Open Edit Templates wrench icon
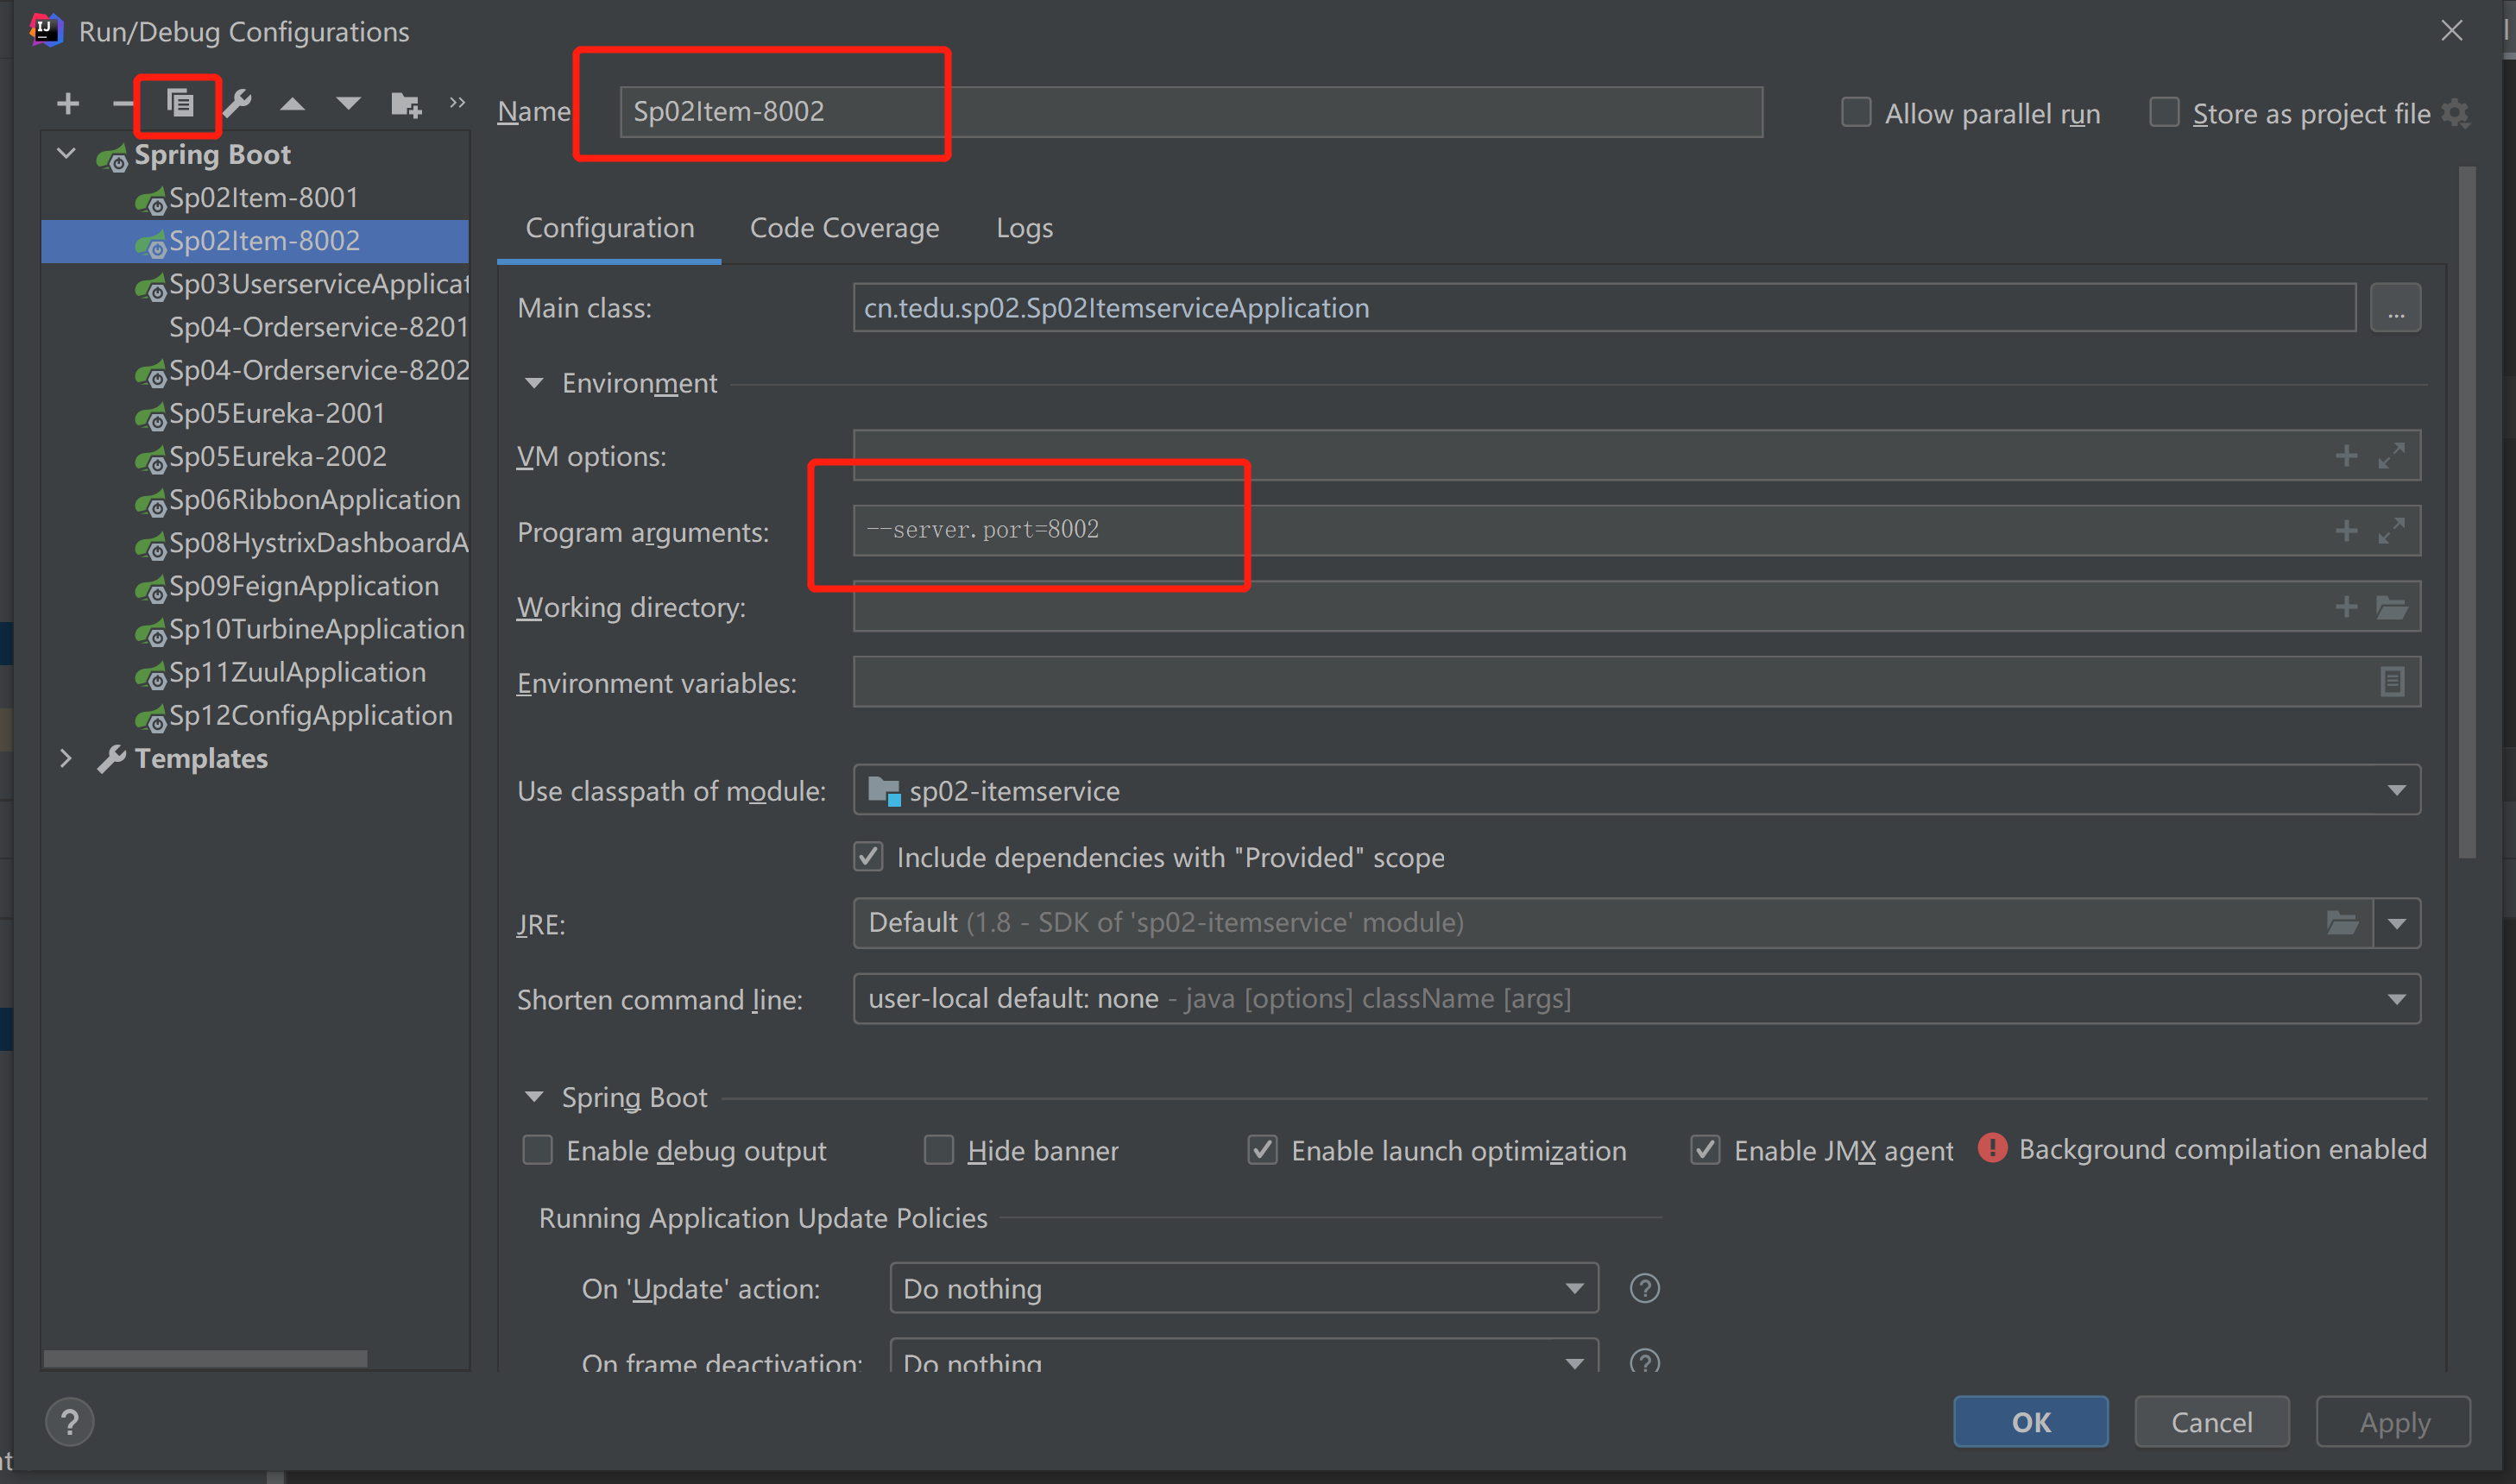 238,104
